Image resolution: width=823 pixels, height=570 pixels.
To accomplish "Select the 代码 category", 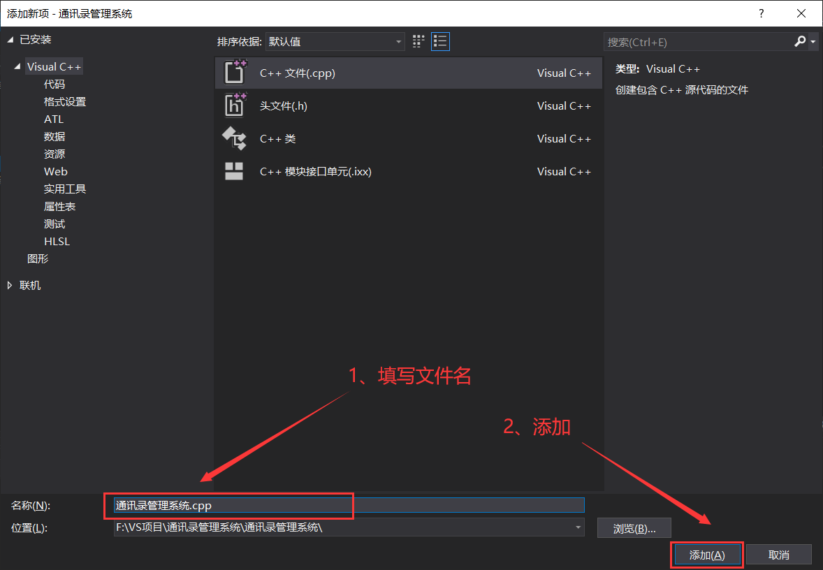I will pyautogui.click(x=54, y=83).
